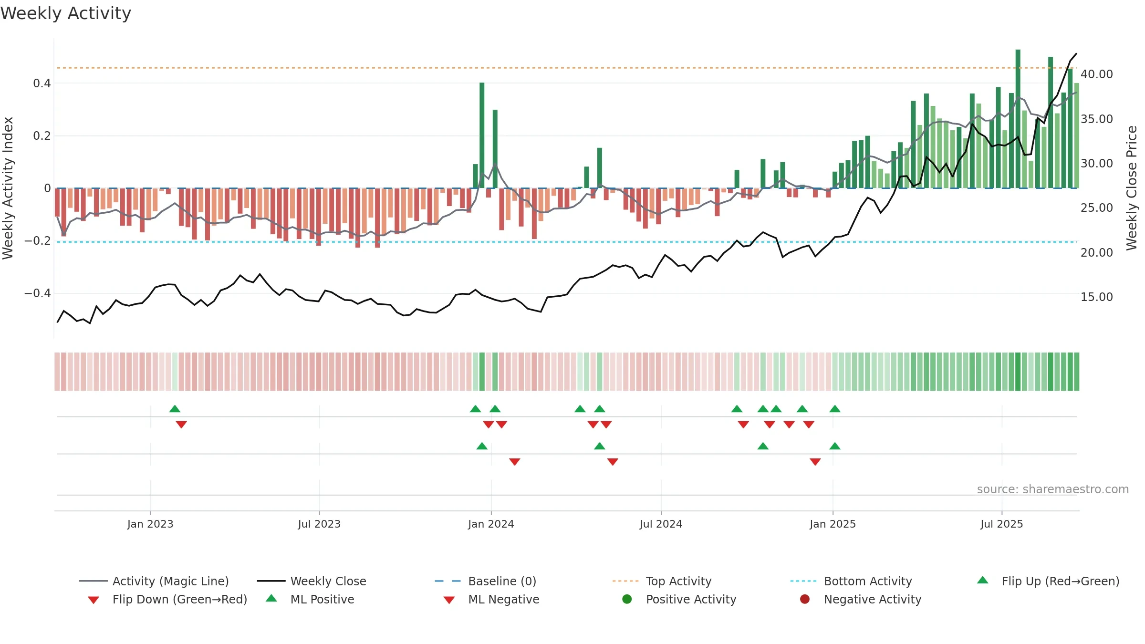This screenshot has height=644, width=1145.
Task: Click the first flip-down marker after Jan 2023
Action: click(x=181, y=425)
